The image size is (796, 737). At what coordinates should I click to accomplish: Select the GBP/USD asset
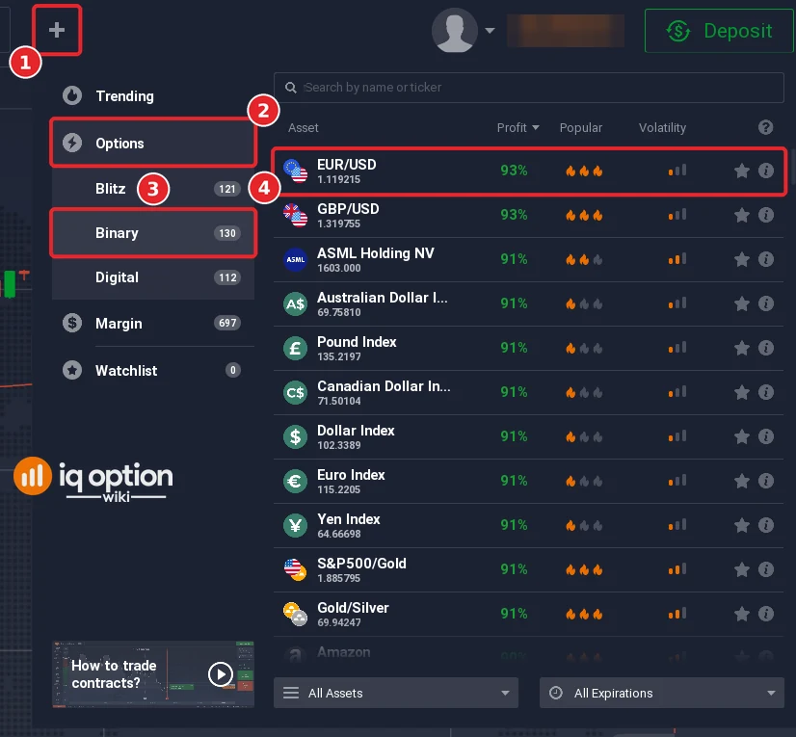(528, 216)
